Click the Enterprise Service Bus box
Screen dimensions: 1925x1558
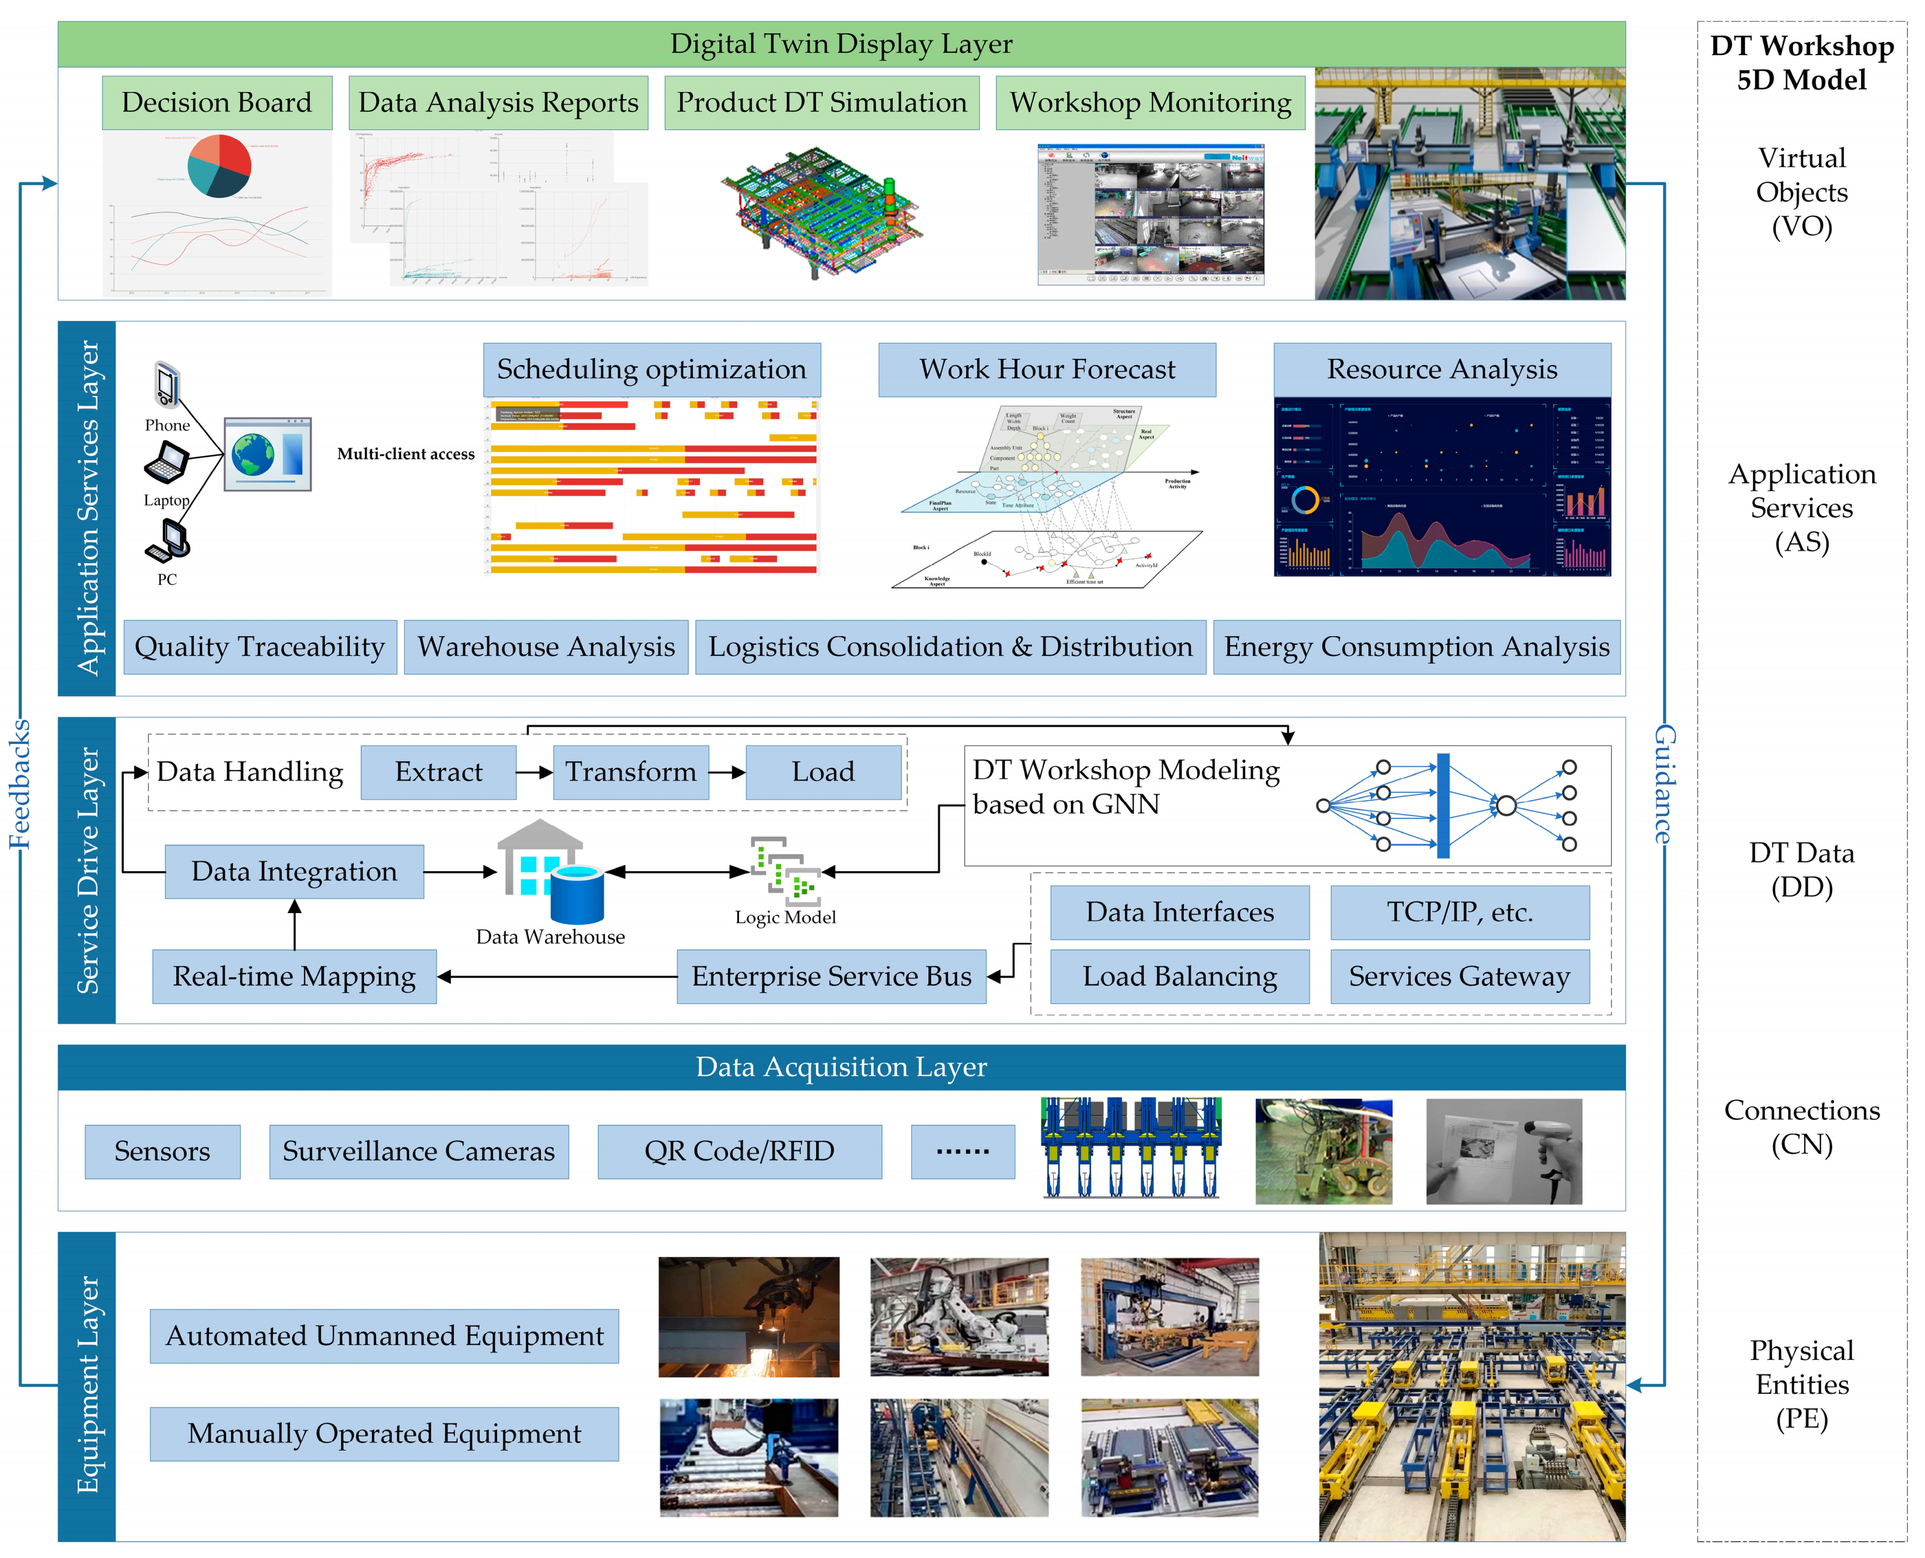tap(831, 976)
